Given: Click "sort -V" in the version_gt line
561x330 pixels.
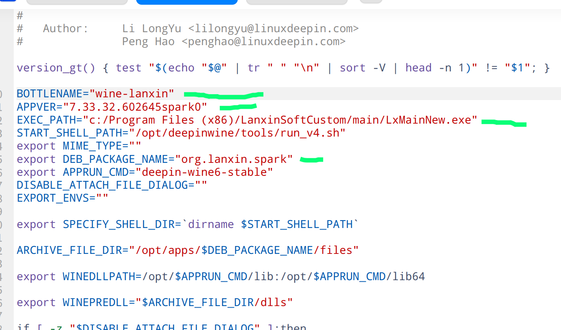Looking at the screenshot, I should (363, 68).
